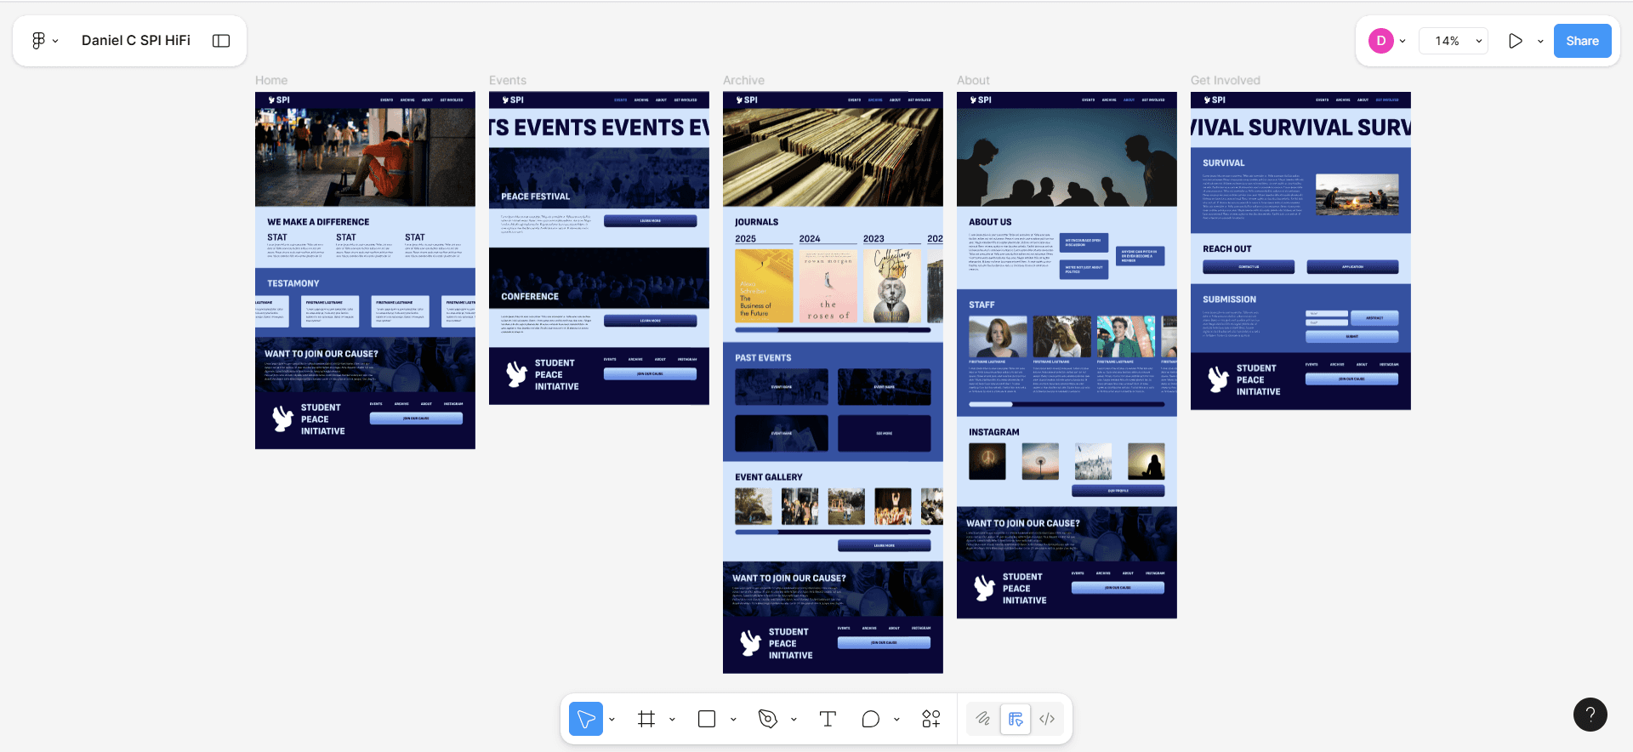Click the About frame silhouette hero image
The image size is (1633, 752).
click(x=1067, y=157)
